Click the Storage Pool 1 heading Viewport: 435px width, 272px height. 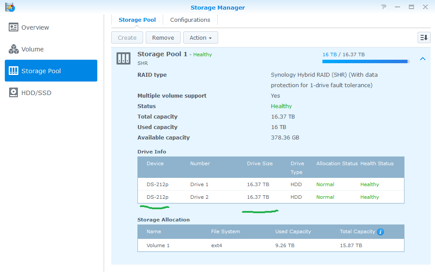[162, 54]
